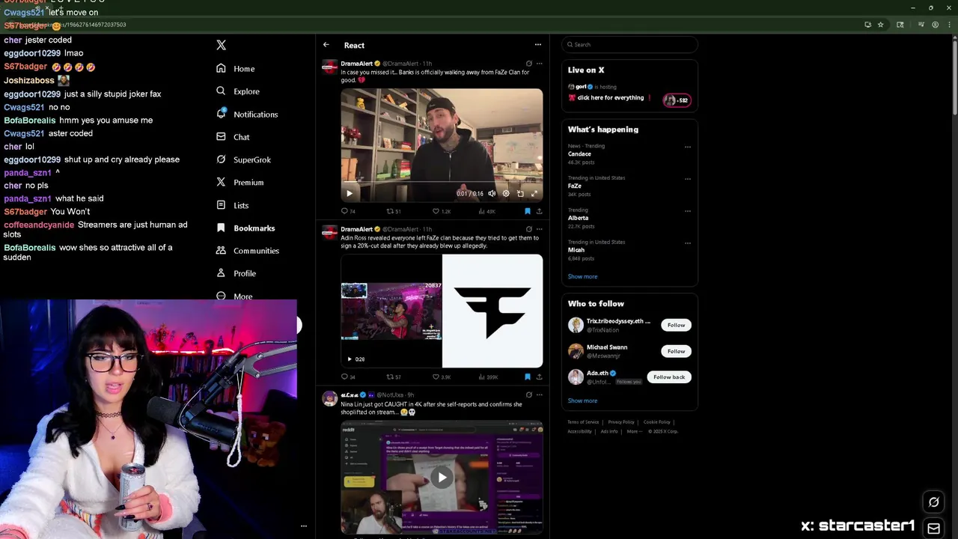This screenshot has height=539, width=958.
Task: Bookmark this page with the star icon
Action: [x=881, y=25]
